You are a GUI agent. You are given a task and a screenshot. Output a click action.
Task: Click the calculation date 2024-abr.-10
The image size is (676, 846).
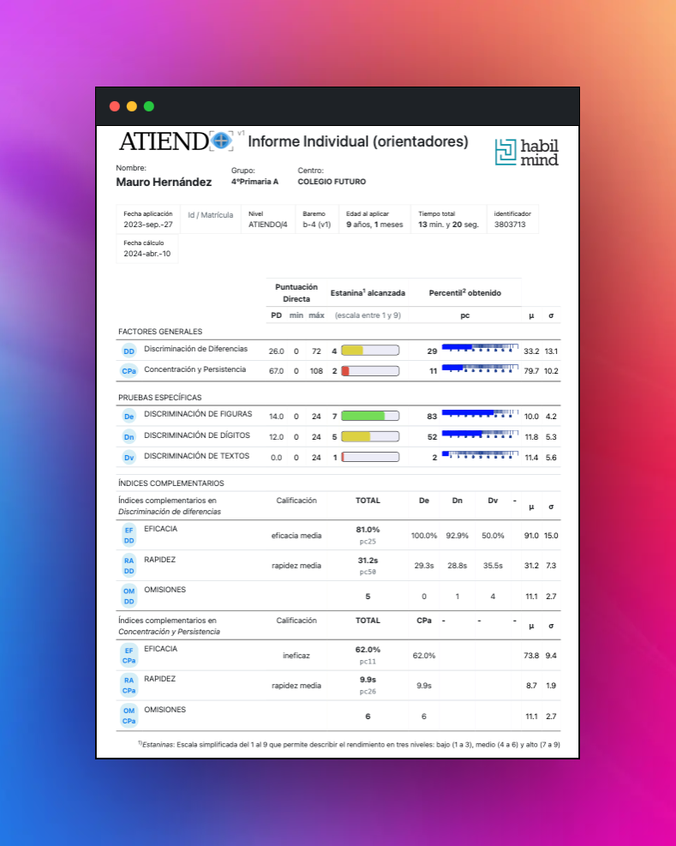click(x=147, y=254)
